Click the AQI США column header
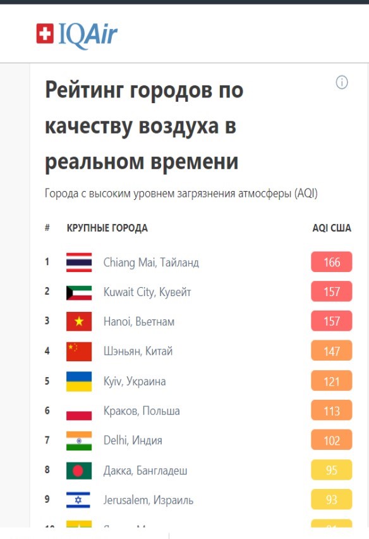This screenshot has height=539, width=369. (x=334, y=228)
